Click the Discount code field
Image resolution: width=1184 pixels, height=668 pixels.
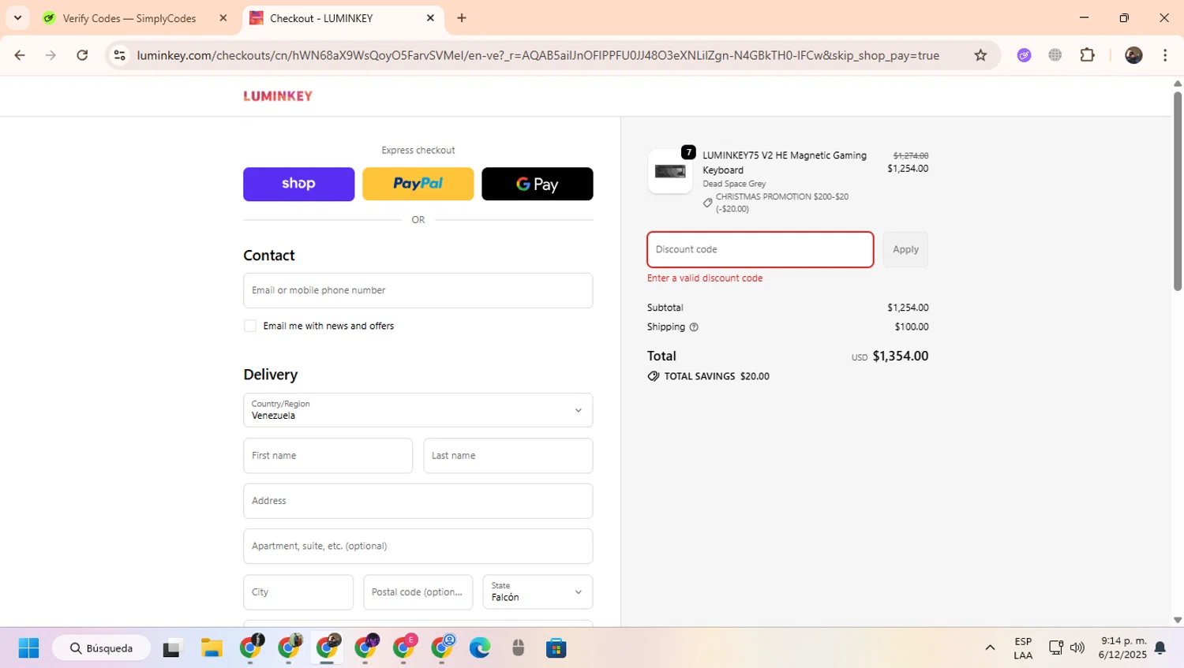760,249
